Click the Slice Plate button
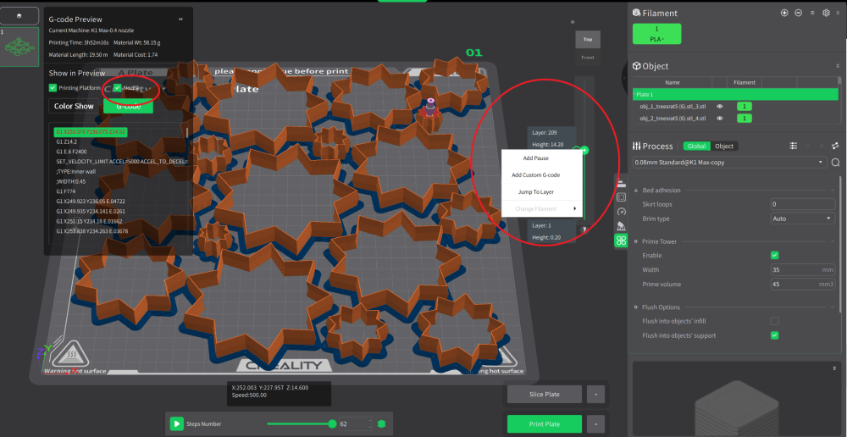Viewport: 847px width, 437px height. point(545,395)
